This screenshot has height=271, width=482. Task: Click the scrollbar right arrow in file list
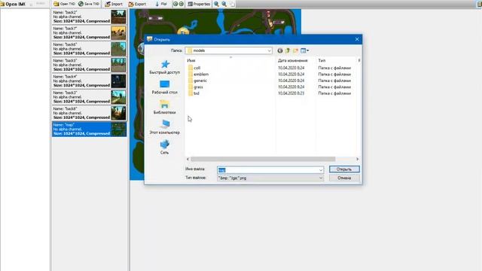click(x=357, y=159)
